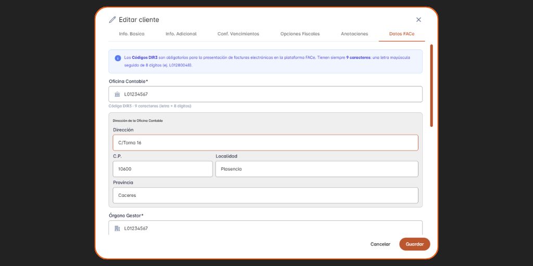Click the pencil icon beside Editar cliente

click(x=112, y=20)
